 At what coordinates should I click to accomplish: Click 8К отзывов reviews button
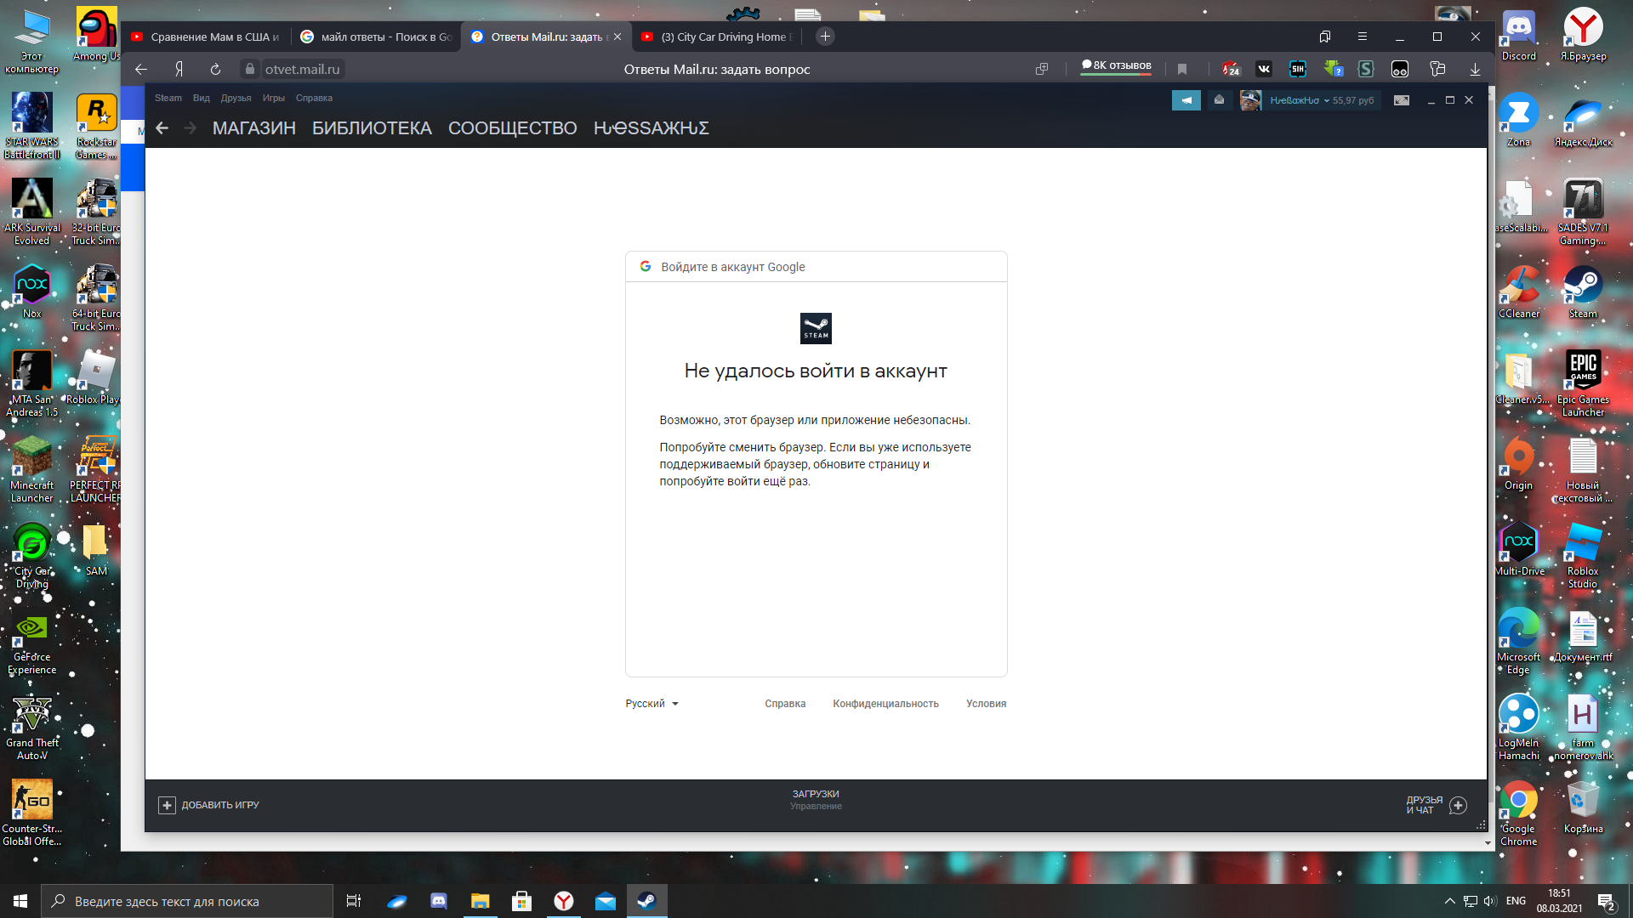1116,65
